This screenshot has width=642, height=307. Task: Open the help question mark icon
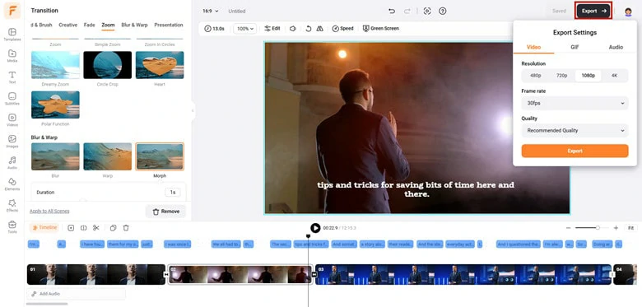(x=442, y=11)
